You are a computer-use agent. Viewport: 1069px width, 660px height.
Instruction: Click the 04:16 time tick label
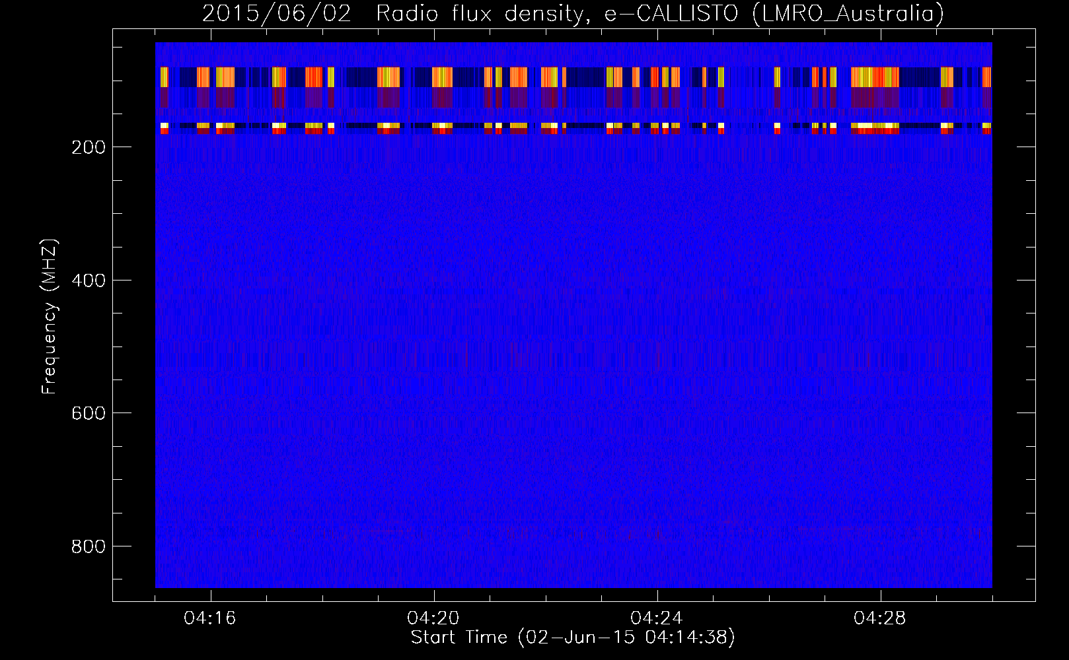point(210,618)
